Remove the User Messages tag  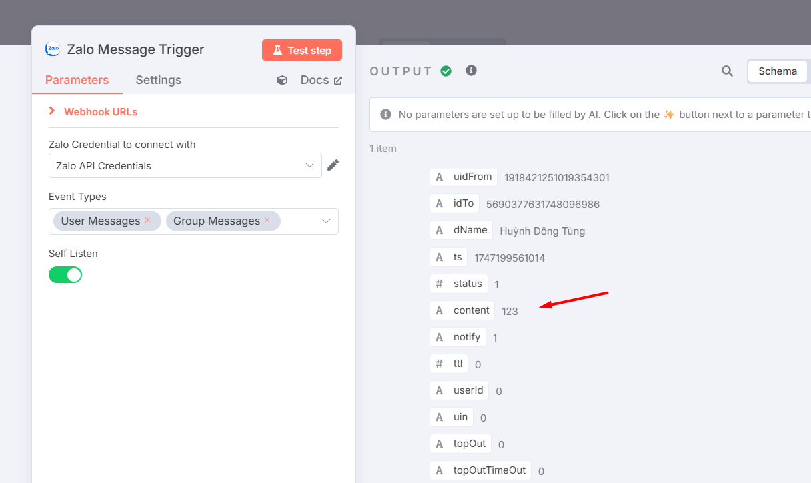click(147, 220)
